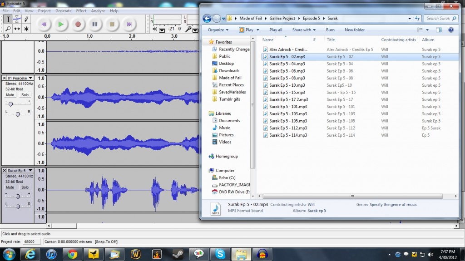Open the Organize dropdown in Explorer

coord(218,30)
